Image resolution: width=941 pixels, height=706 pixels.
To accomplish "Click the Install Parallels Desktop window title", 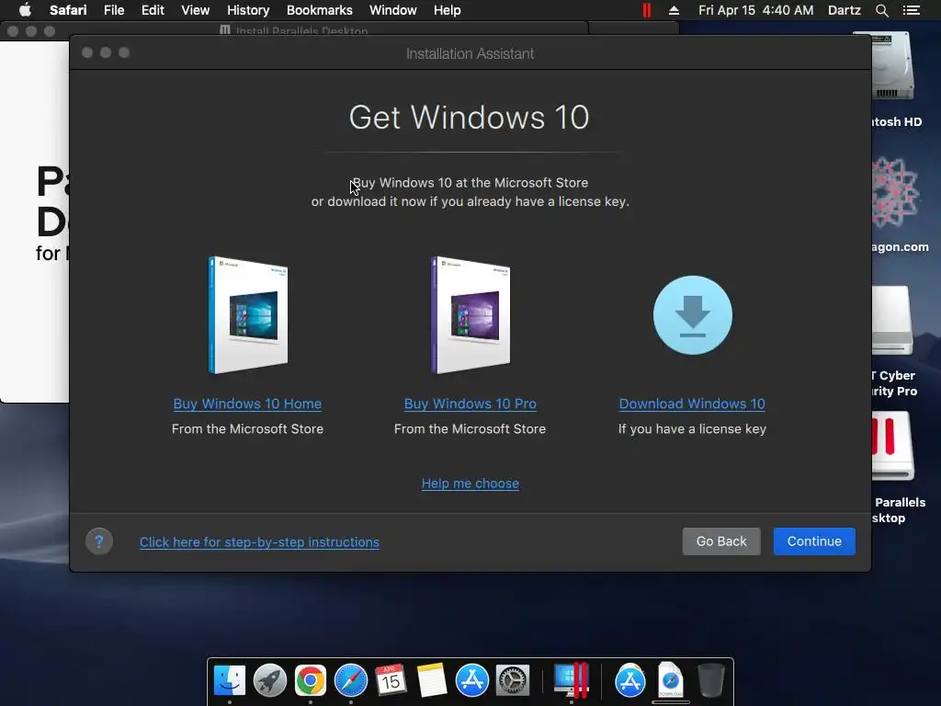I will pyautogui.click(x=301, y=29).
